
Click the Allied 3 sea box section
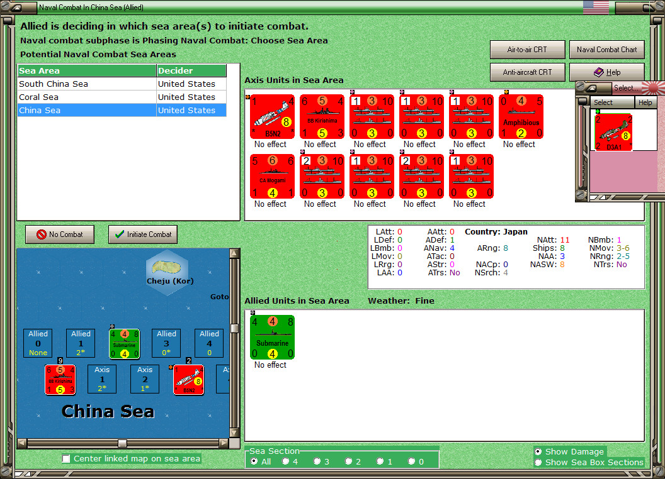click(166, 343)
